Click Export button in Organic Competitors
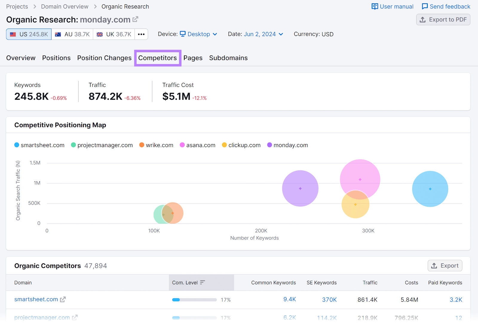Image resolution: width=478 pixels, height=324 pixels. pyautogui.click(x=445, y=266)
